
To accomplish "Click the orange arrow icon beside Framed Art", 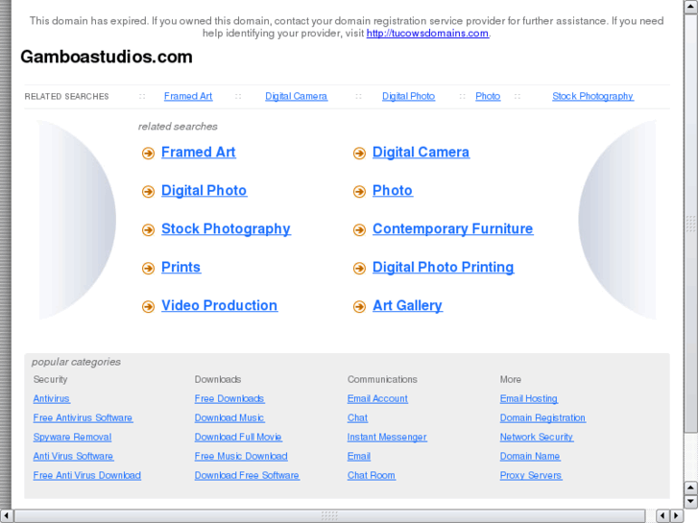I will click(x=148, y=154).
